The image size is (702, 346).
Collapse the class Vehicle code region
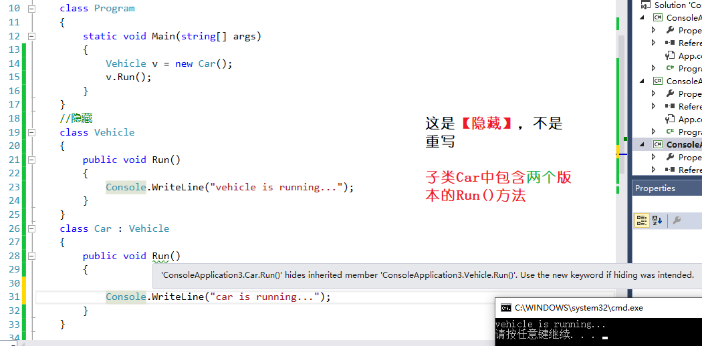[31, 132]
